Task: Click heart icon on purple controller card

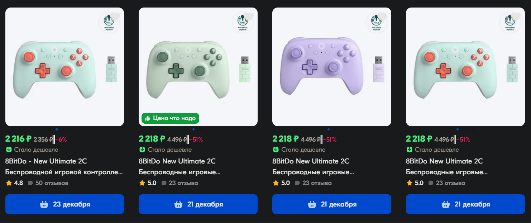Action: [x=383, y=16]
